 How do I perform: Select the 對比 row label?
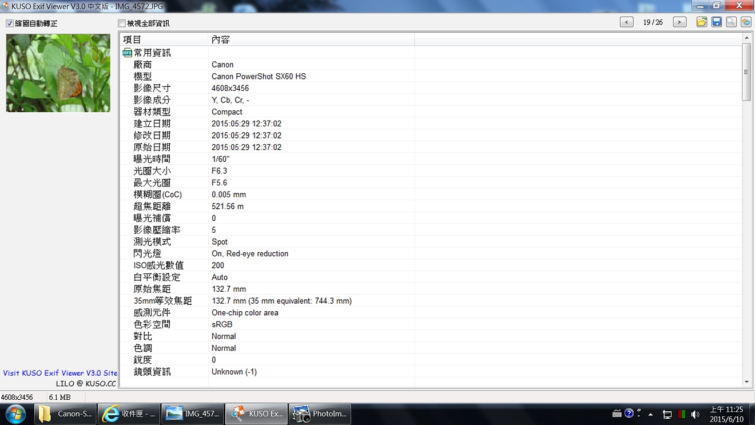(143, 336)
